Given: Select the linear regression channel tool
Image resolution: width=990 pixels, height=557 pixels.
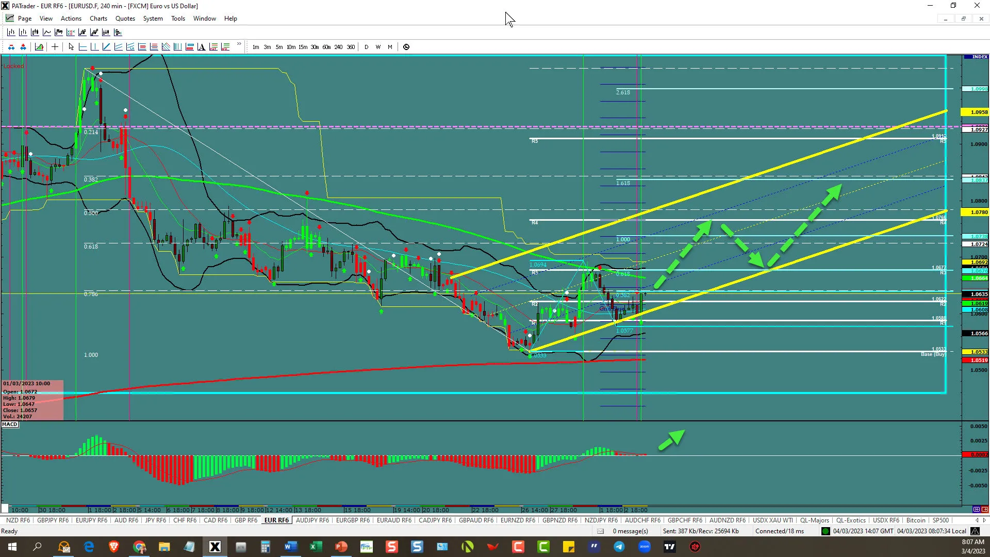Looking at the screenshot, I should (130, 47).
